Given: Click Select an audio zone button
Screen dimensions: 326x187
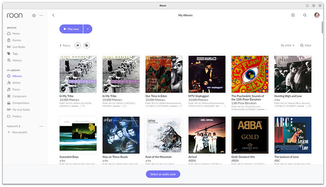Looking at the screenshot, I should pos(163,174).
